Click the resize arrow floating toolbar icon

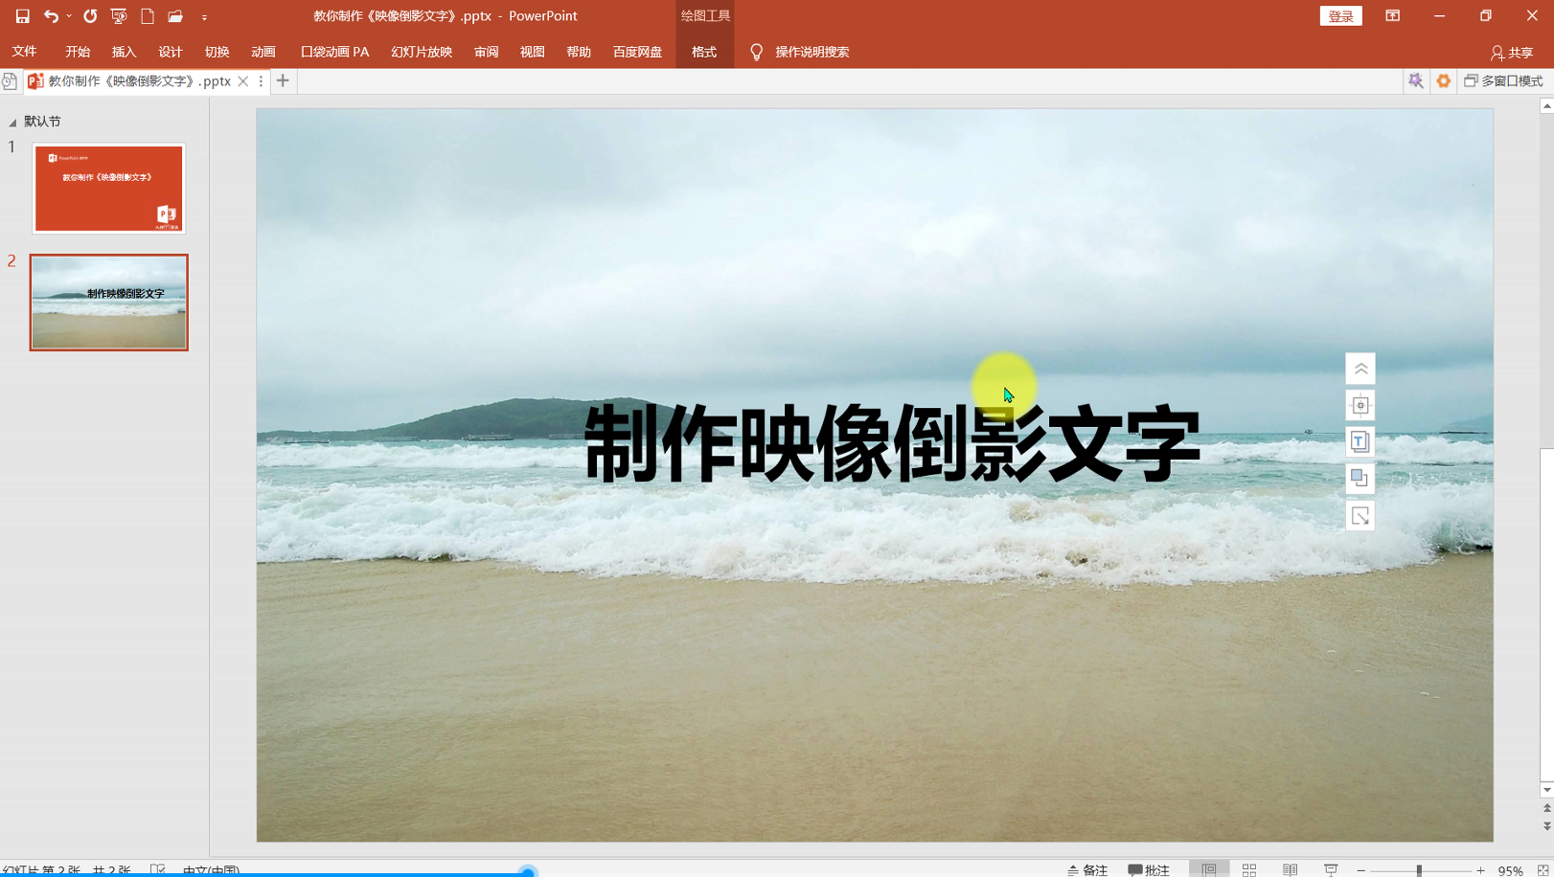[x=1360, y=516]
